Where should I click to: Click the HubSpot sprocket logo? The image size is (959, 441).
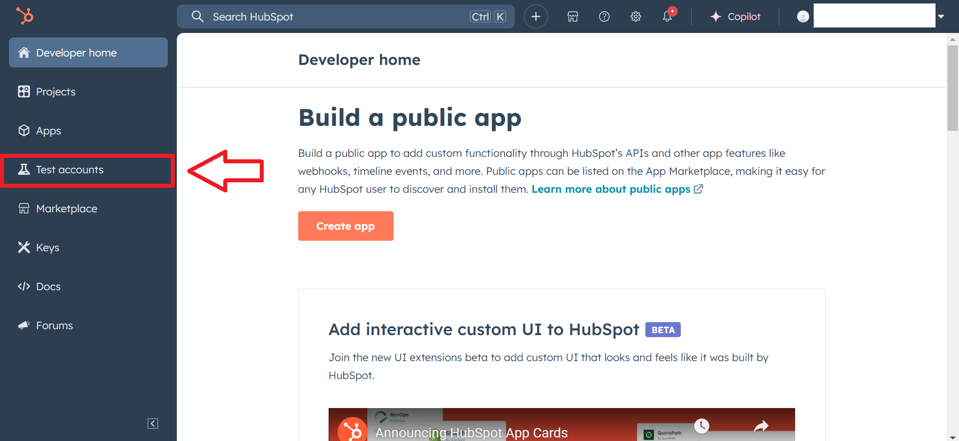(x=24, y=16)
